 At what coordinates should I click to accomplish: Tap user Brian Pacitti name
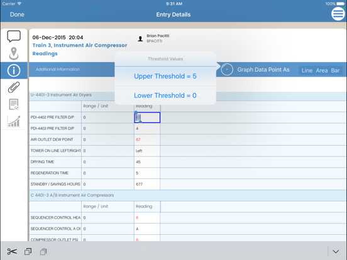(158, 36)
